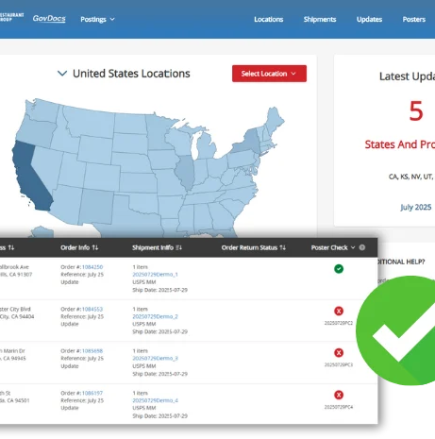Click the CA 94945 address text
The width and height of the screenshot is (435, 439).
coord(13,359)
